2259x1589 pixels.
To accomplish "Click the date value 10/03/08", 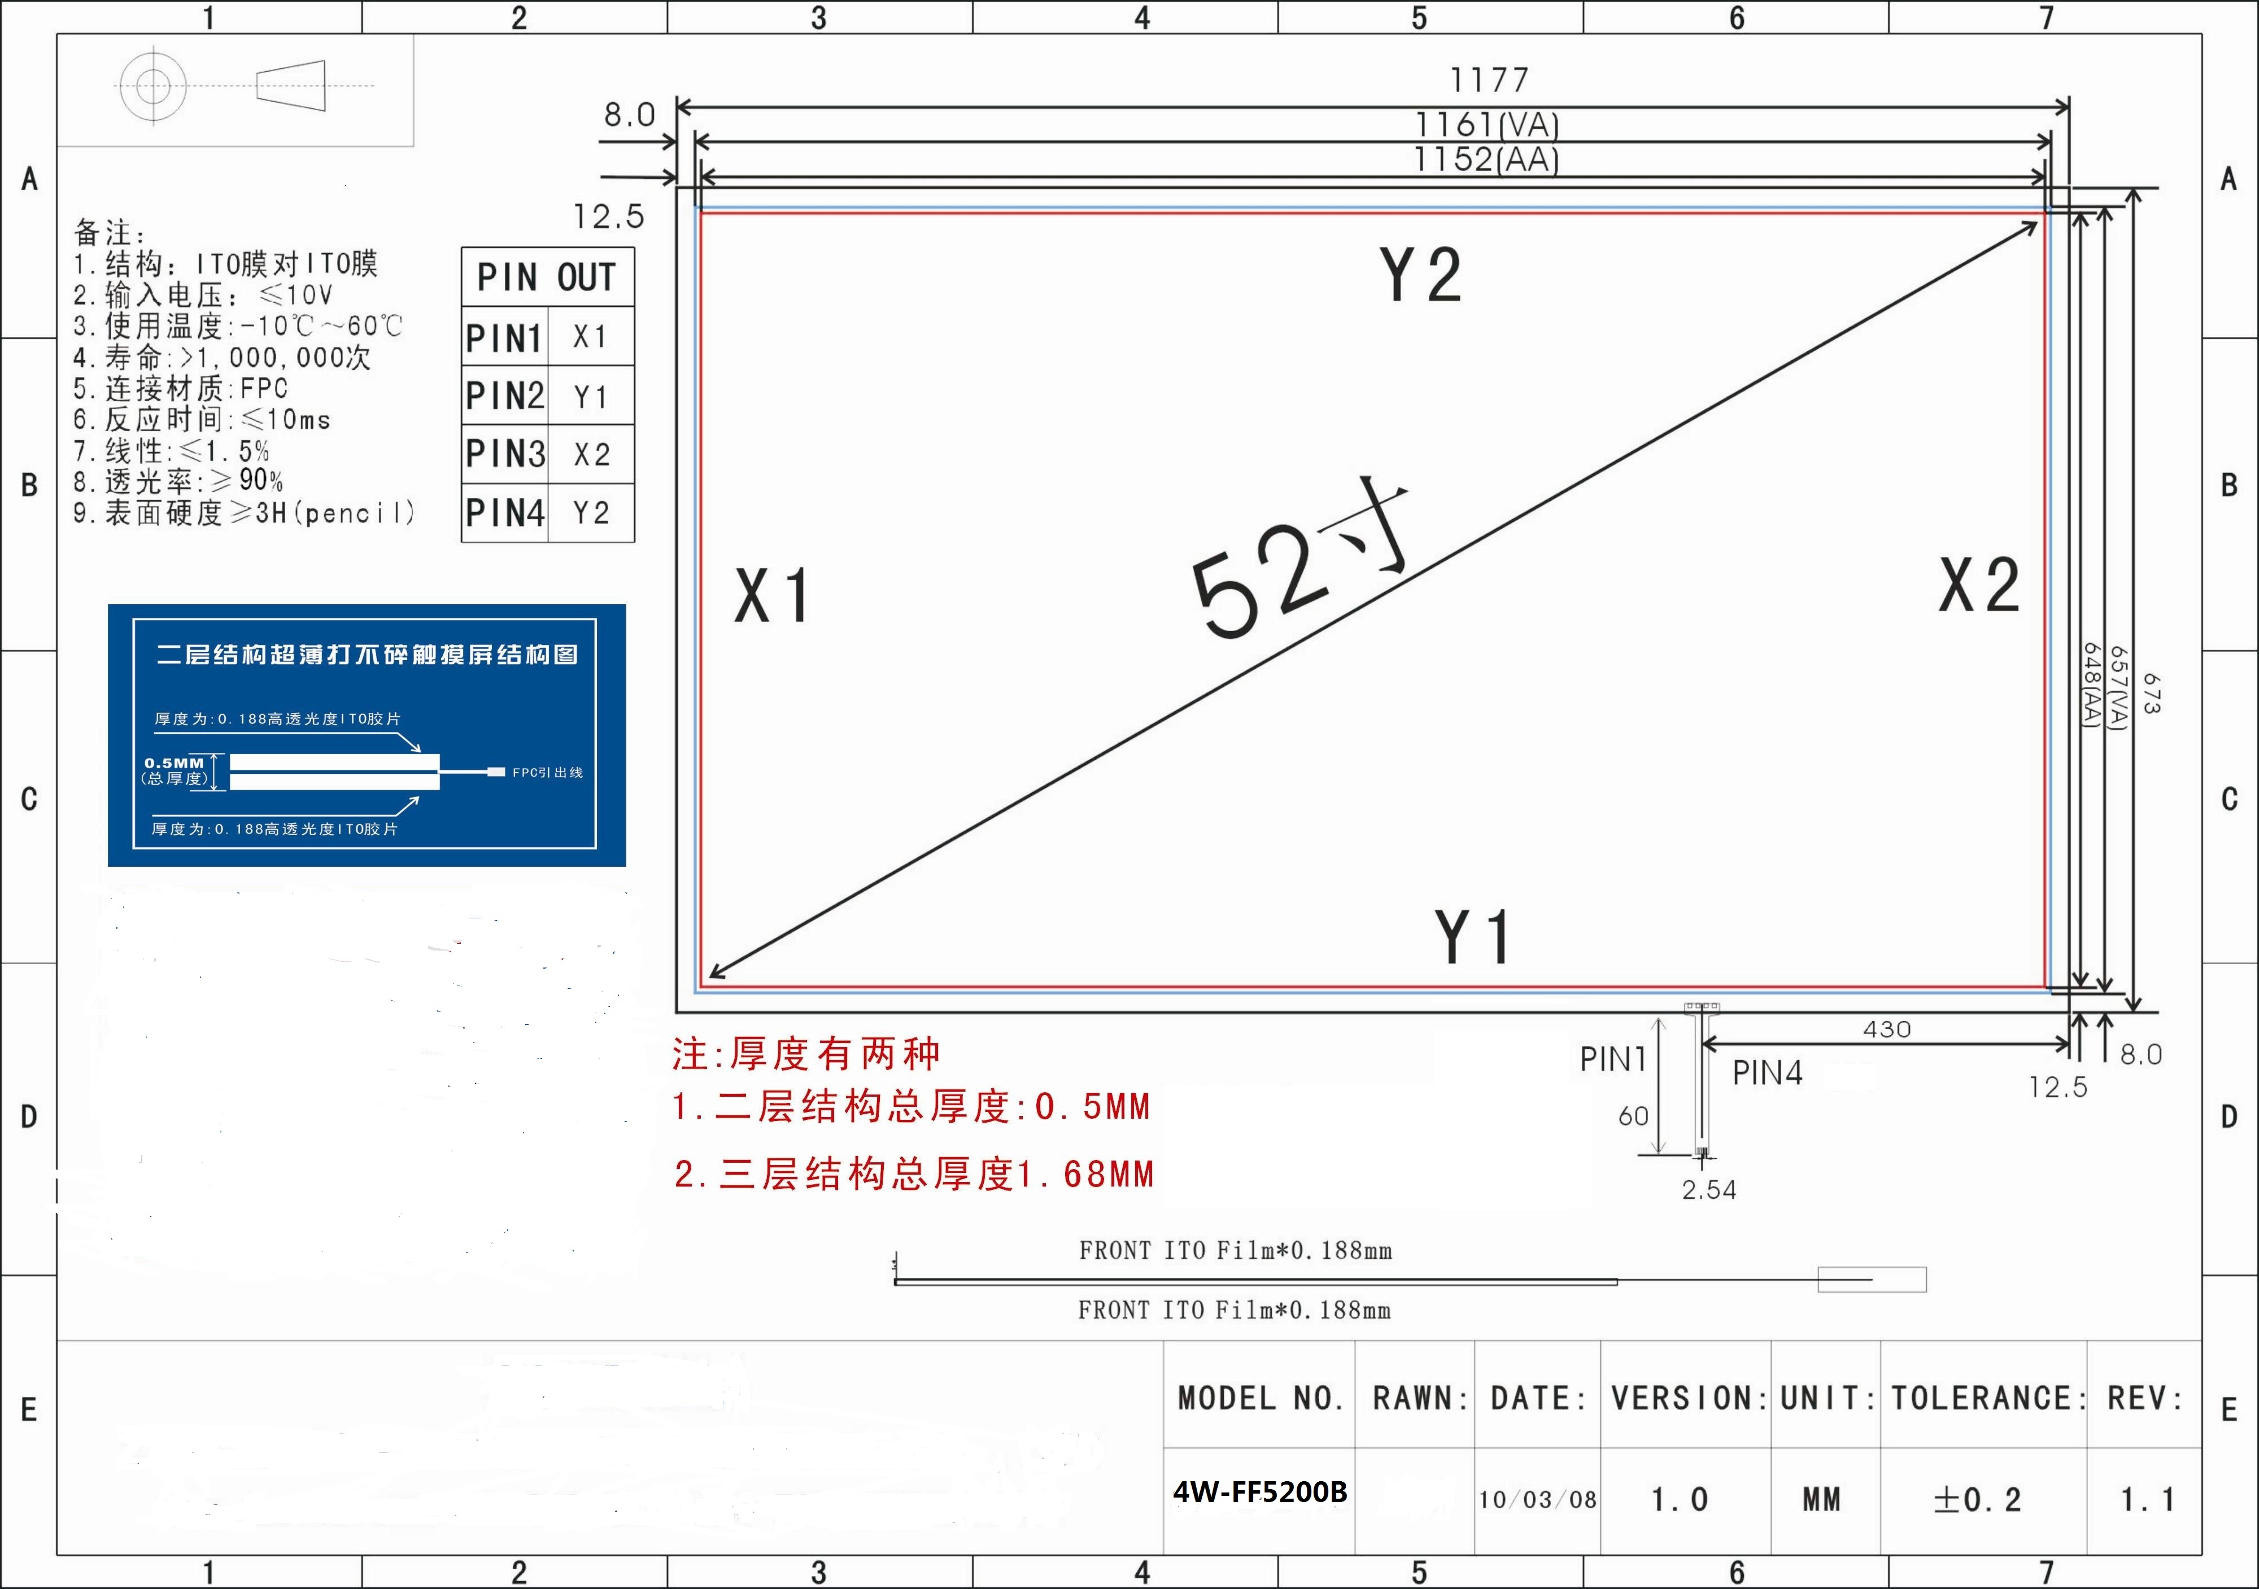I will (x=1537, y=1499).
